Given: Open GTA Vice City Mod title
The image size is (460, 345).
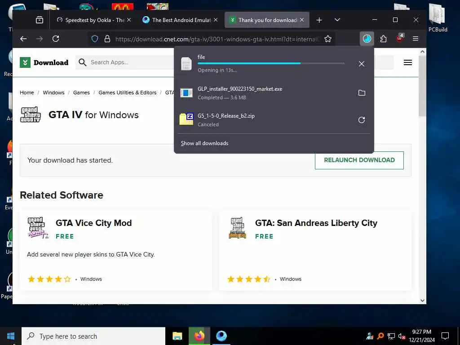Looking at the screenshot, I should 93,223.
